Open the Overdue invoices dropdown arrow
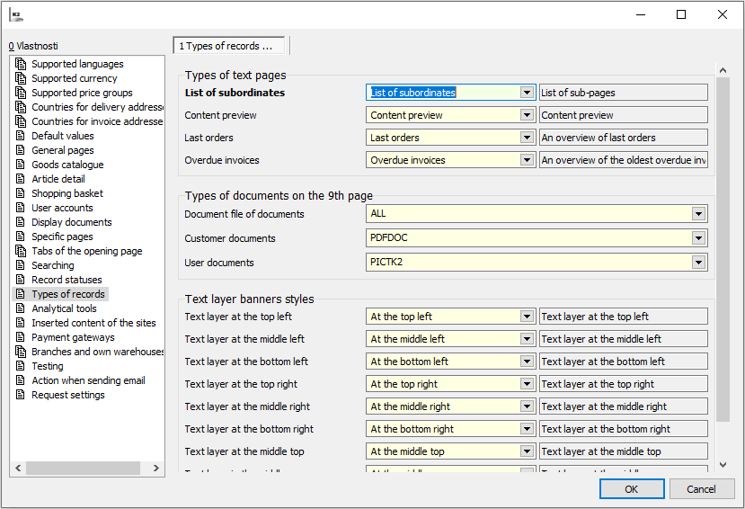Viewport: 745px width, 509px height. [x=528, y=160]
